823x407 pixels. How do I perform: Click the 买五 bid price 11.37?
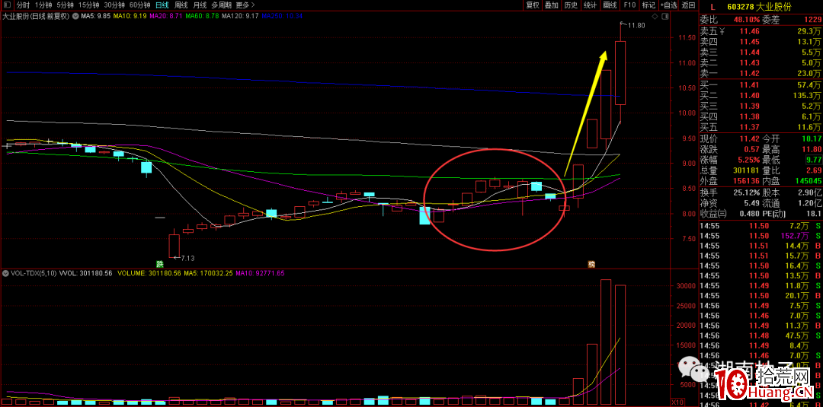tap(749, 127)
